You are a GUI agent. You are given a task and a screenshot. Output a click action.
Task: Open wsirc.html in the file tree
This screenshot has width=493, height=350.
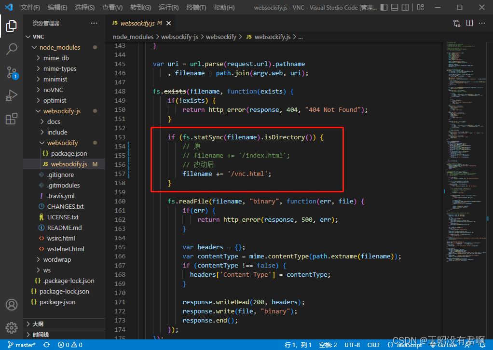64,239
